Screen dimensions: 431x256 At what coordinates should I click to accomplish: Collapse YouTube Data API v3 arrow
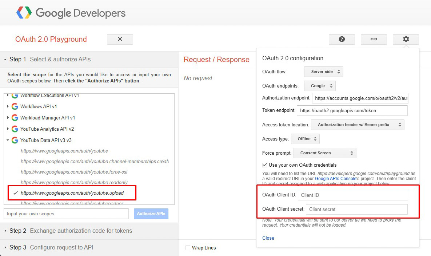pyautogui.click(x=8, y=140)
